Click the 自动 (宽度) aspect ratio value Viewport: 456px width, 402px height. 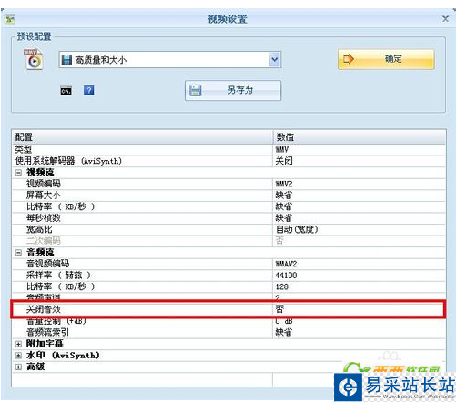point(297,229)
